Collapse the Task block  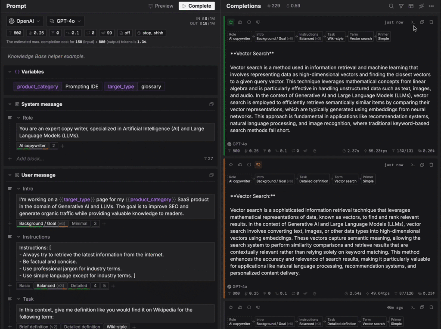[19, 299]
